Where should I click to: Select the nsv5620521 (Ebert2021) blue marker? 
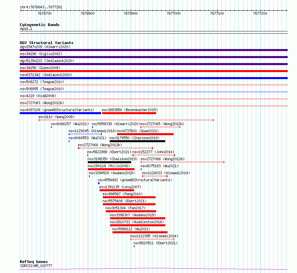[x=134, y=246]
